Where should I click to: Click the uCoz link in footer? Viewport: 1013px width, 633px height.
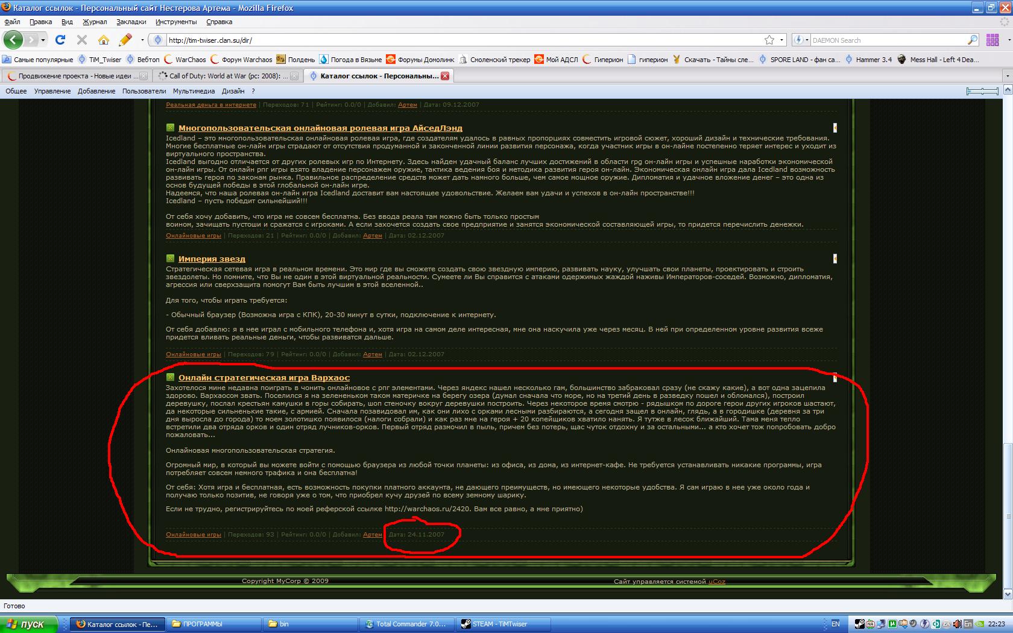point(717,582)
